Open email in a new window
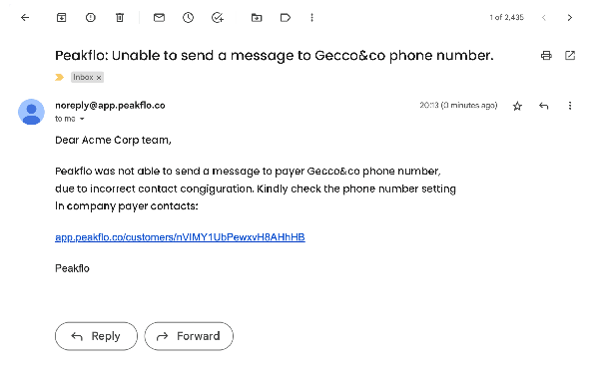Image resolution: width=599 pixels, height=375 pixels. [x=570, y=56]
